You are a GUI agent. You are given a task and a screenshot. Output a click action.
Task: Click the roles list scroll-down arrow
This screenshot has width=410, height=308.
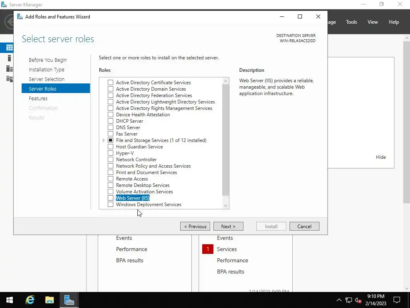(226, 206)
